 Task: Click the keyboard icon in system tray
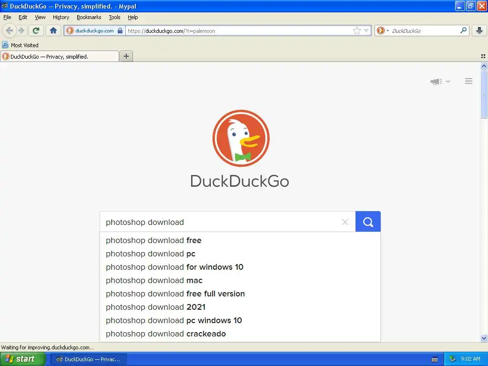435,359
